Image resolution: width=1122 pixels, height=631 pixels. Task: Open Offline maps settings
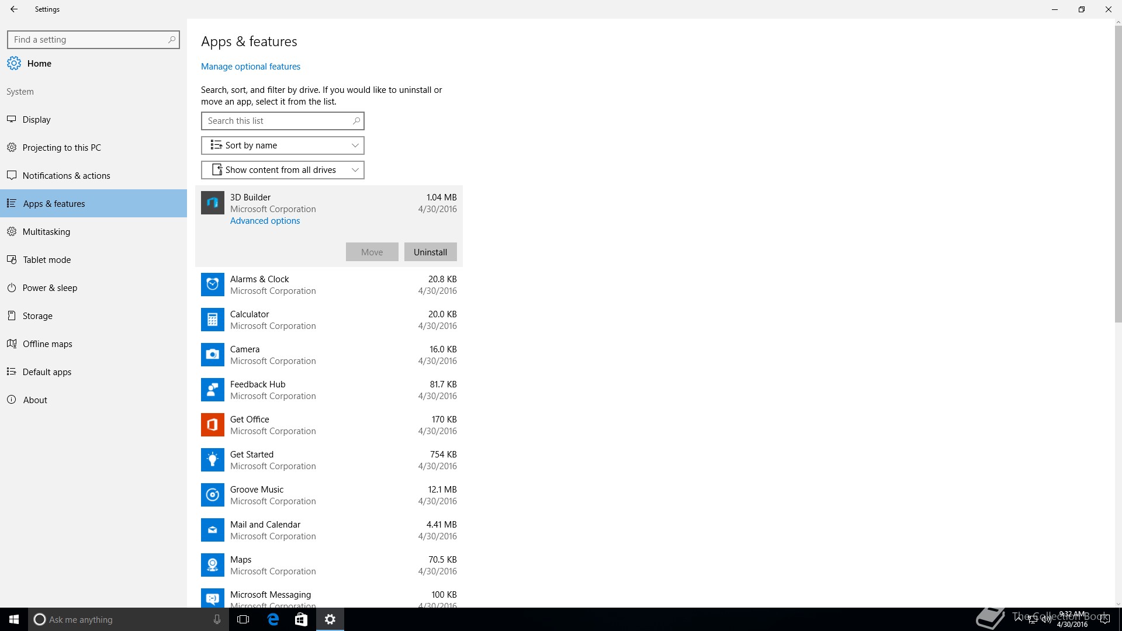pyautogui.click(x=93, y=344)
